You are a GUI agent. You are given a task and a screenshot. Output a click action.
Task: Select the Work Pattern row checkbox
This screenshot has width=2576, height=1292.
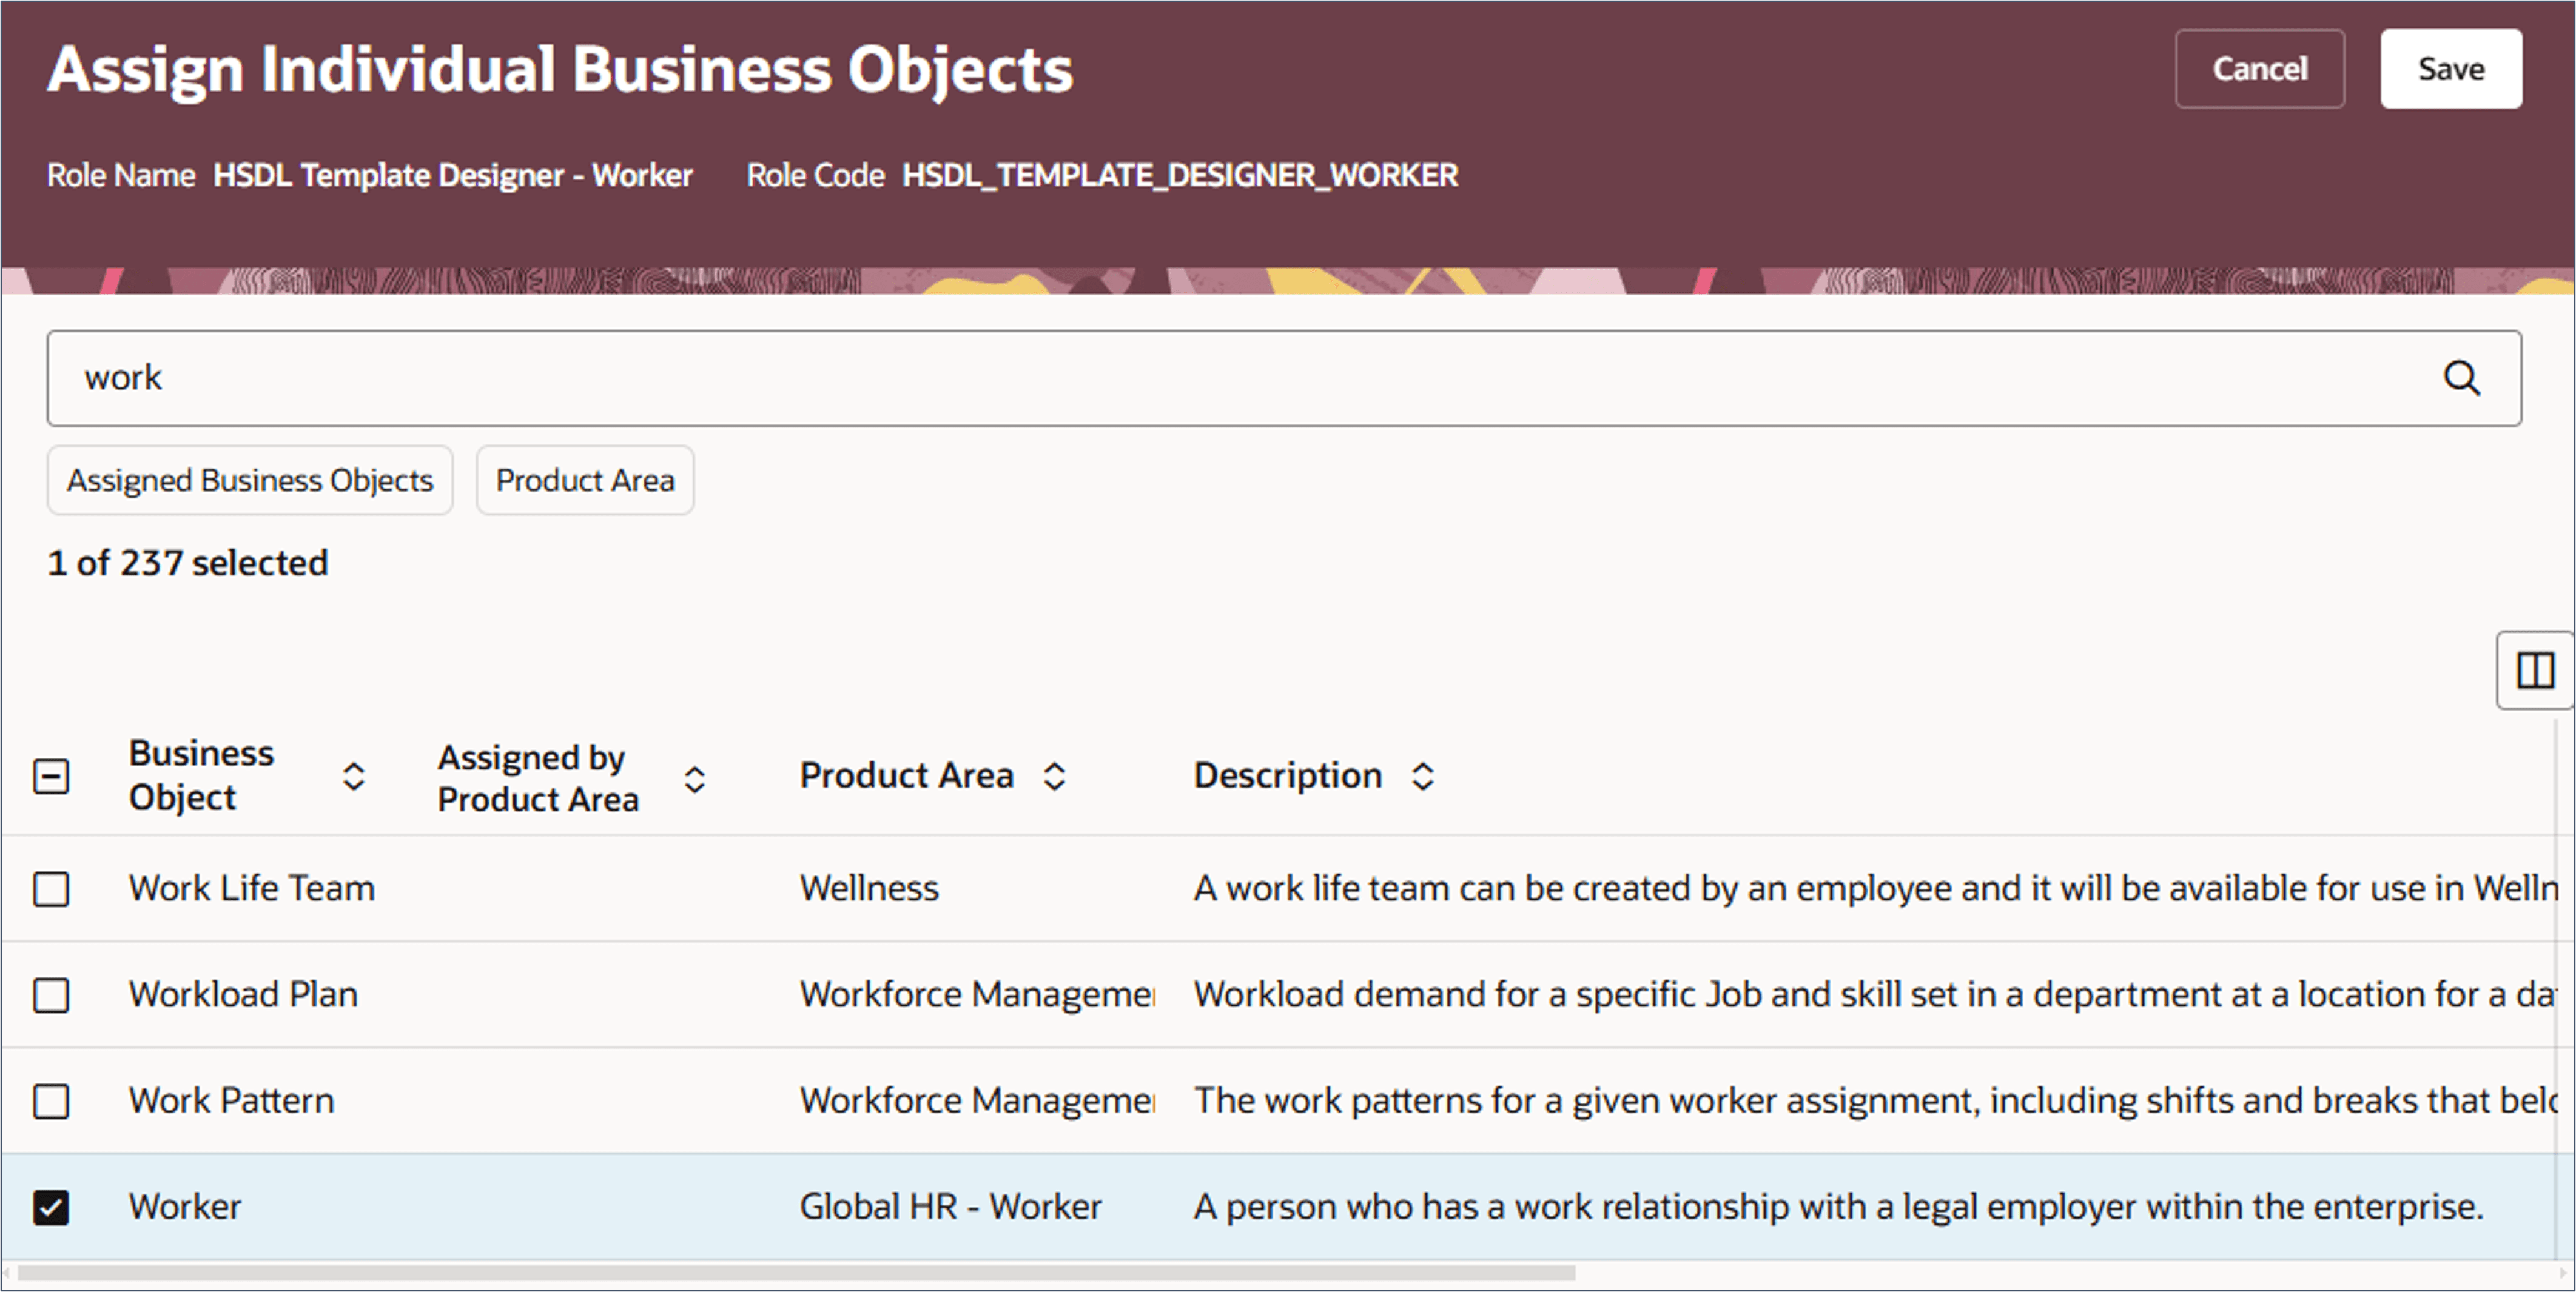pyautogui.click(x=51, y=1101)
